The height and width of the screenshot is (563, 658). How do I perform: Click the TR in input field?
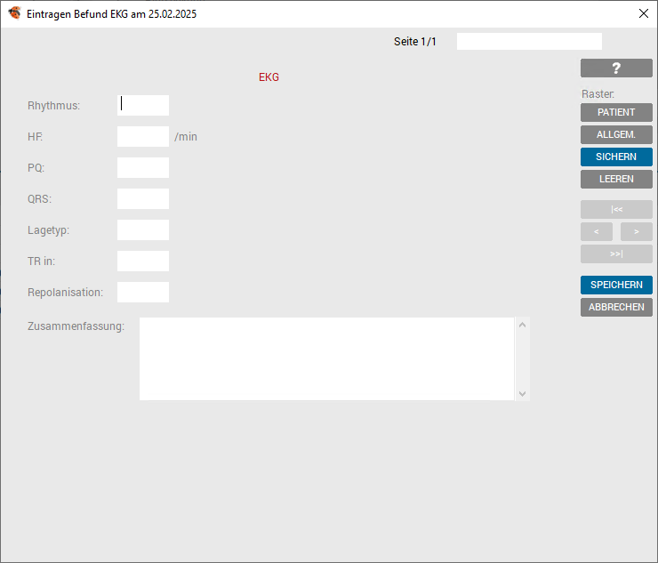tap(143, 261)
